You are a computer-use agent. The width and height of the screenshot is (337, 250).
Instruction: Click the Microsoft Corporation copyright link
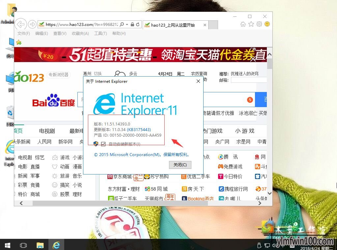point(142,155)
